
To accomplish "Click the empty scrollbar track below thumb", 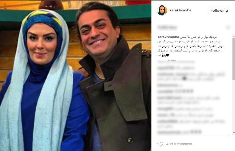I will coord(234,106).
